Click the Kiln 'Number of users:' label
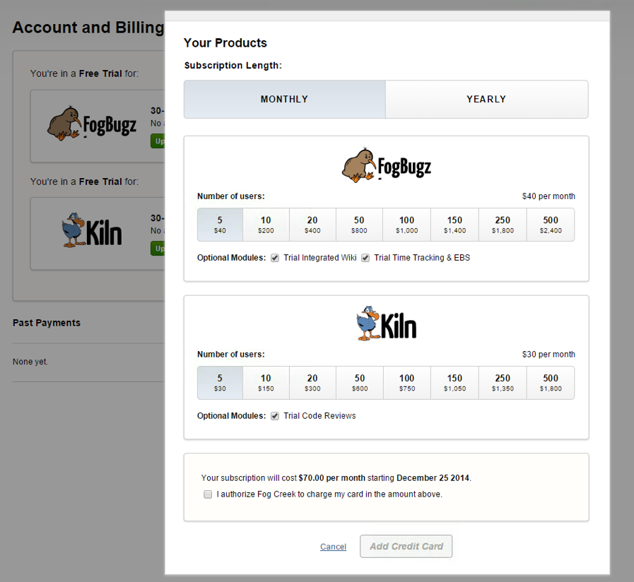The height and width of the screenshot is (582, 634). [231, 355]
